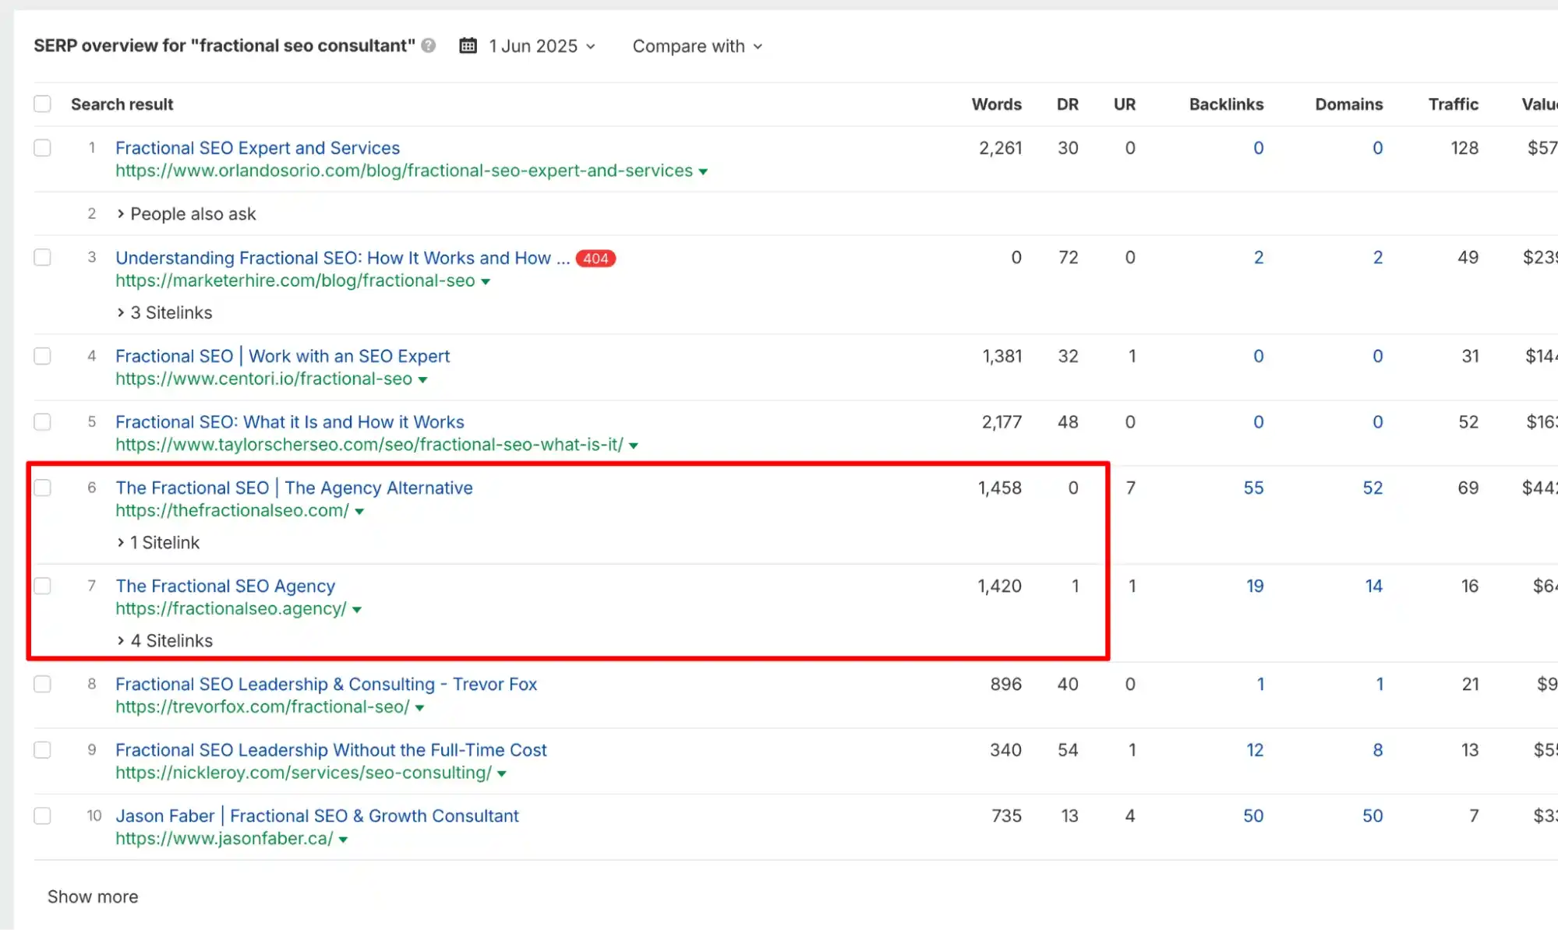Click the calendar icon next to 1 Jun 2025
Screen dimensions: 1558x930
coord(468,46)
